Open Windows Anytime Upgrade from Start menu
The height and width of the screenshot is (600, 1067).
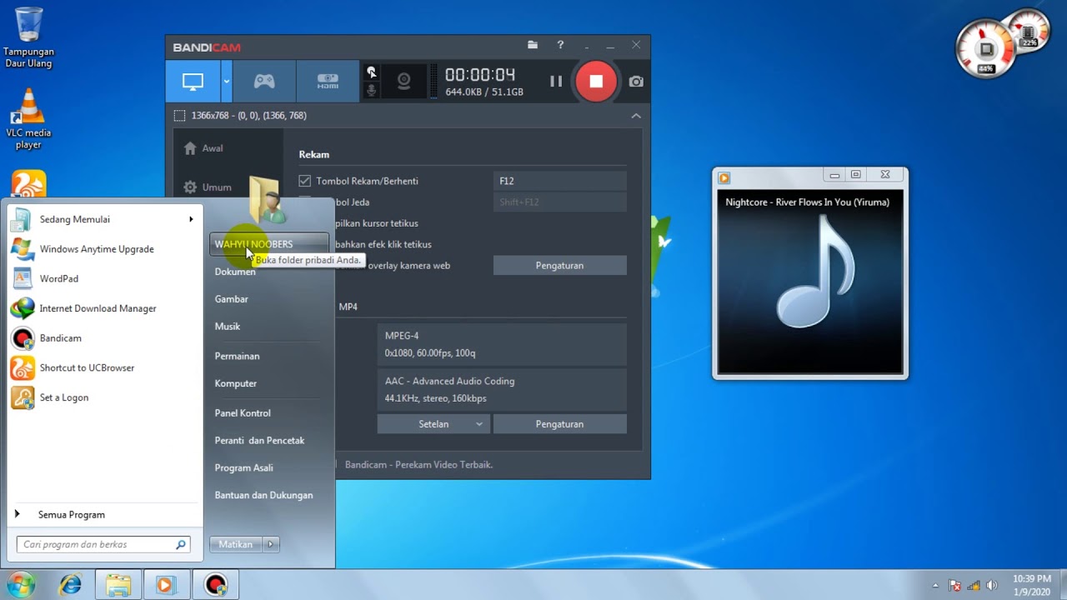coord(105,249)
